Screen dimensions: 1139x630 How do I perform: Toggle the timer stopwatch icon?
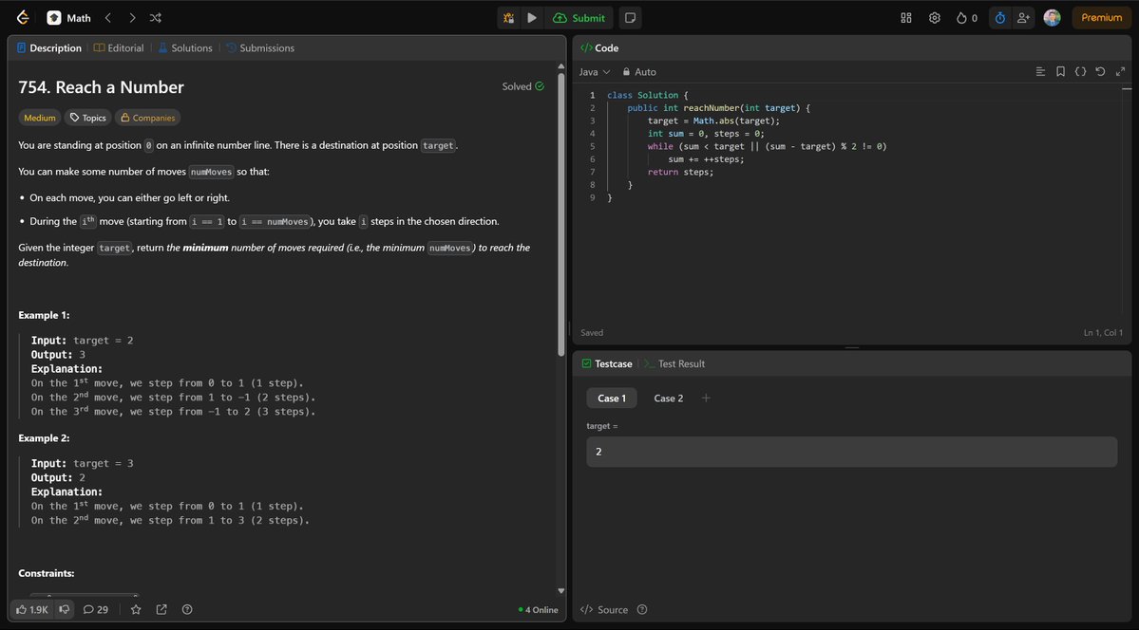coord(1000,17)
